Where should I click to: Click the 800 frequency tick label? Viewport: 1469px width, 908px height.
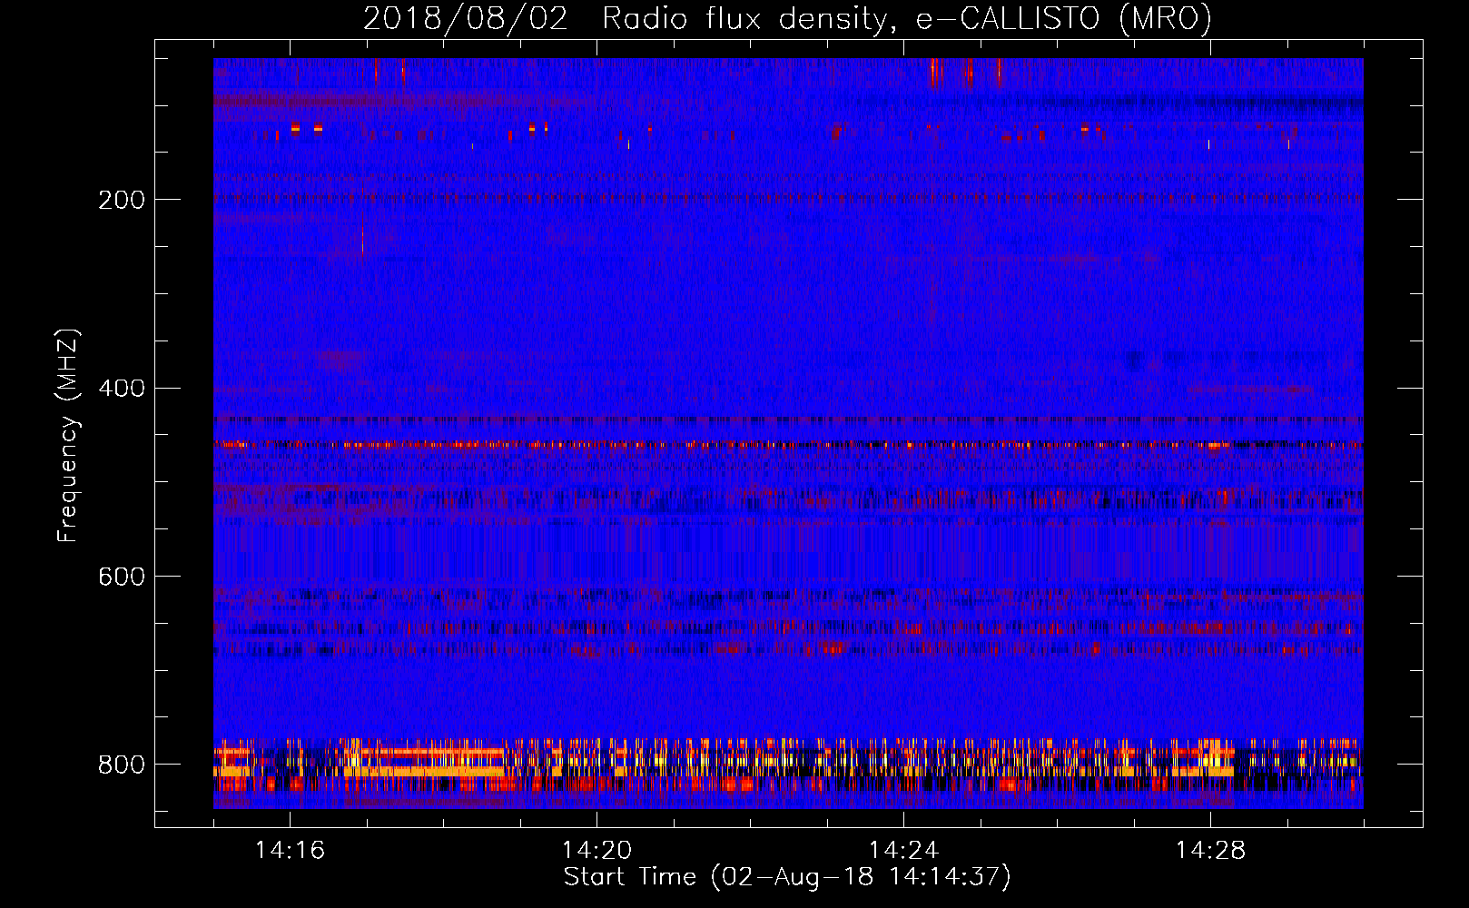pyautogui.click(x=122, y=765)
